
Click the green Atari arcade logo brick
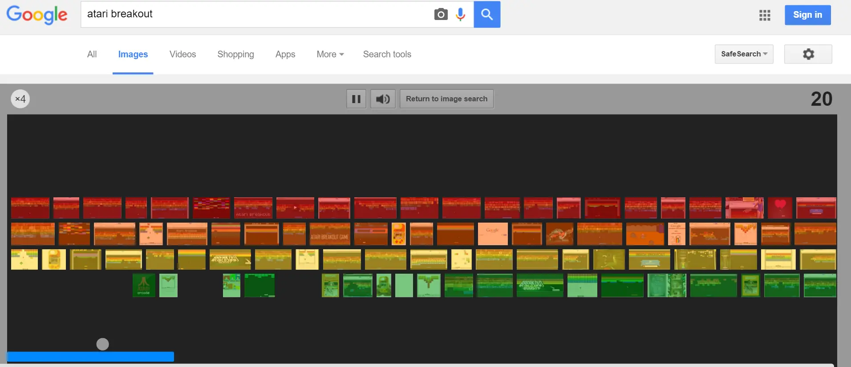pos(144,285)
